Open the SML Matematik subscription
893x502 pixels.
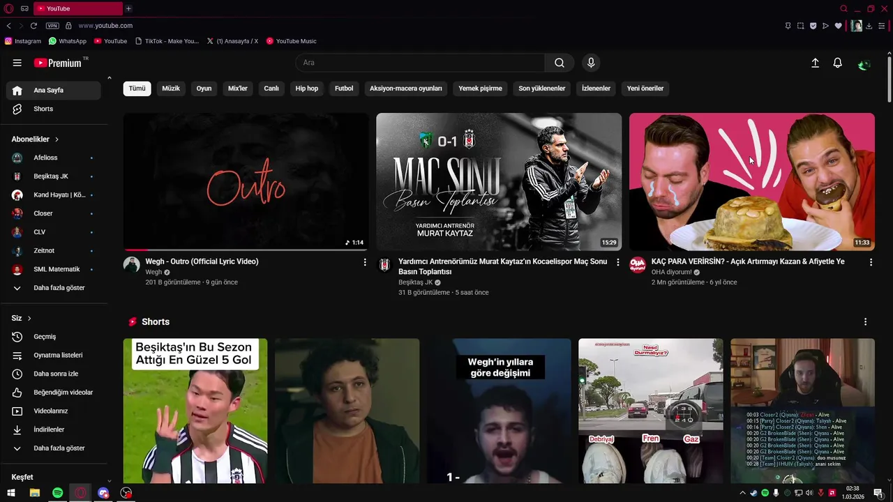coord(54,269)
